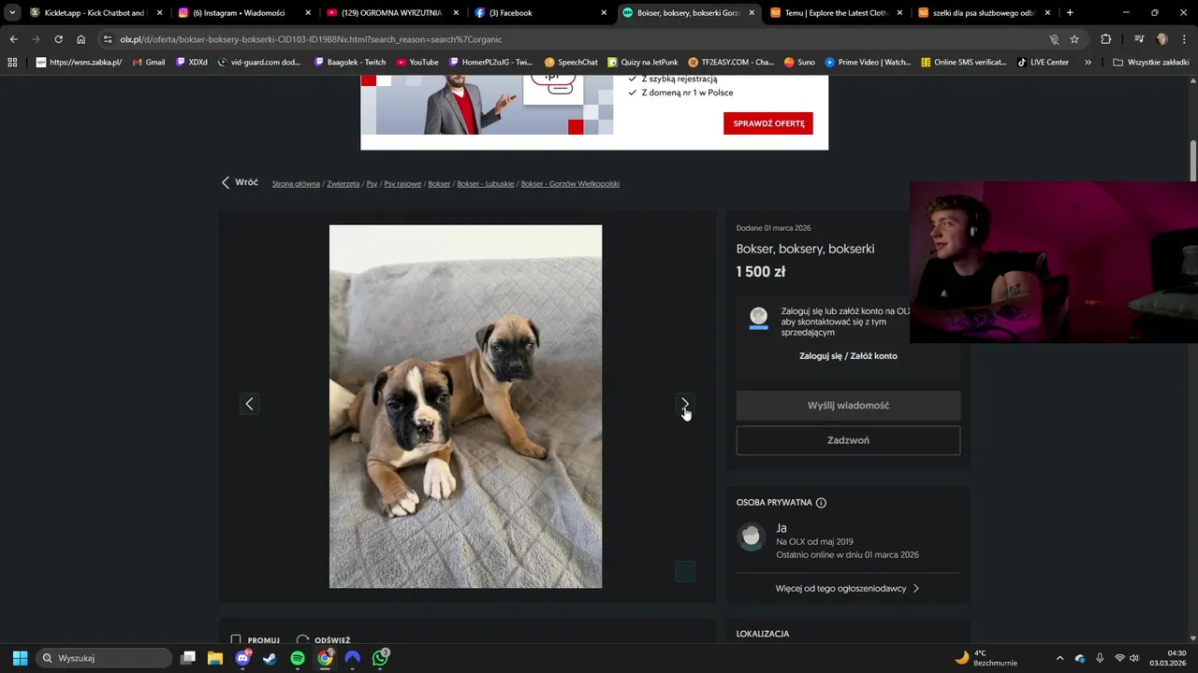Click the address bar URL

point(312,39)
